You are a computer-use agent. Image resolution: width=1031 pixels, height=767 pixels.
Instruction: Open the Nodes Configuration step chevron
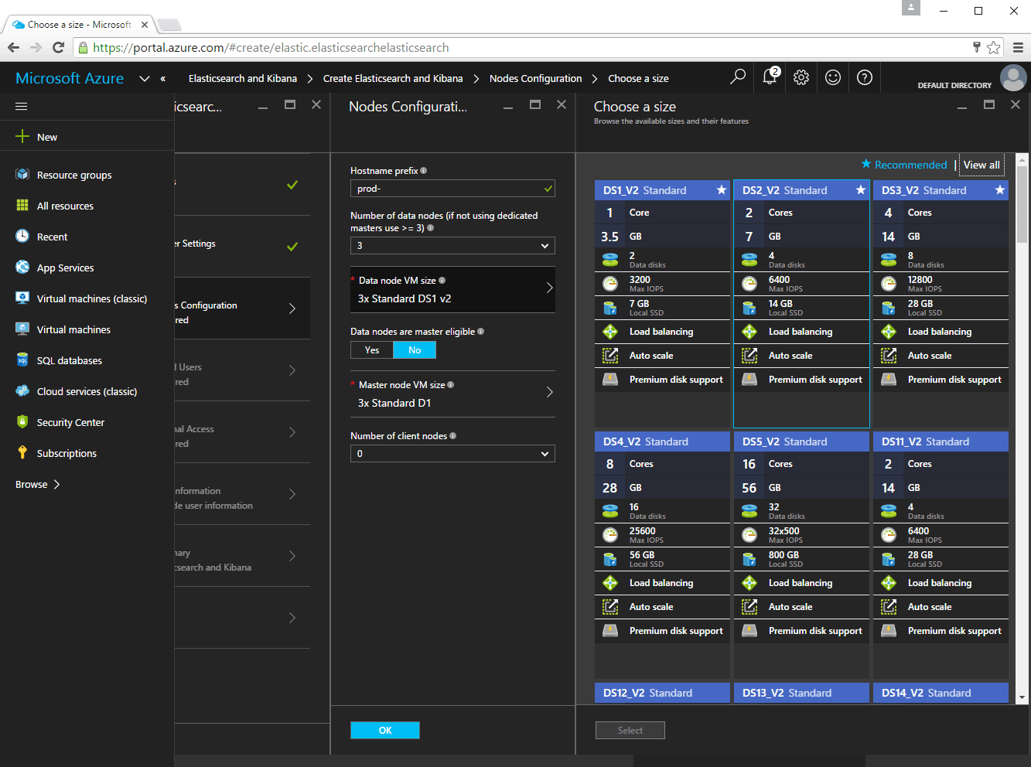(292, 309)
